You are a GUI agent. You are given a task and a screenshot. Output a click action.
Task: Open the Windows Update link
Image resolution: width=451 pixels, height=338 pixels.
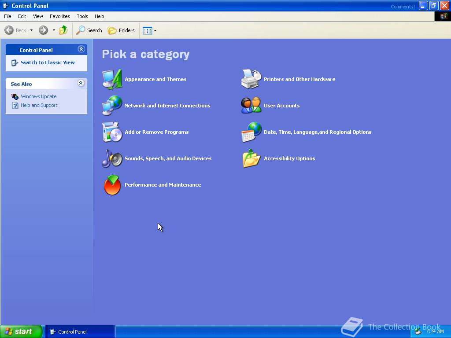[x=39, y=96]
